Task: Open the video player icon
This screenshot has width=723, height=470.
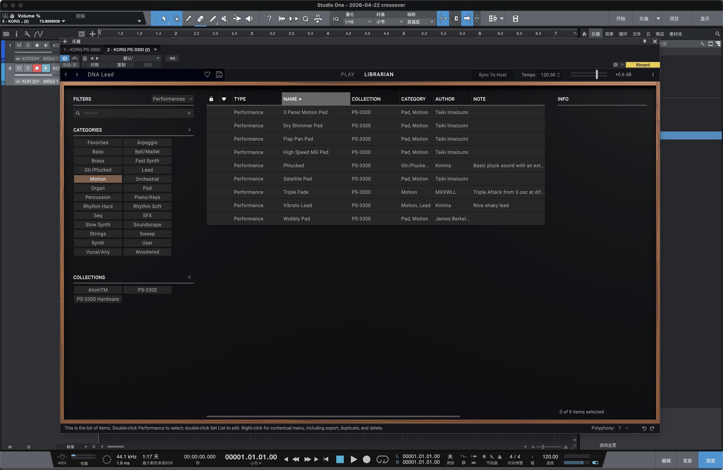Action: tap(516, 18)
